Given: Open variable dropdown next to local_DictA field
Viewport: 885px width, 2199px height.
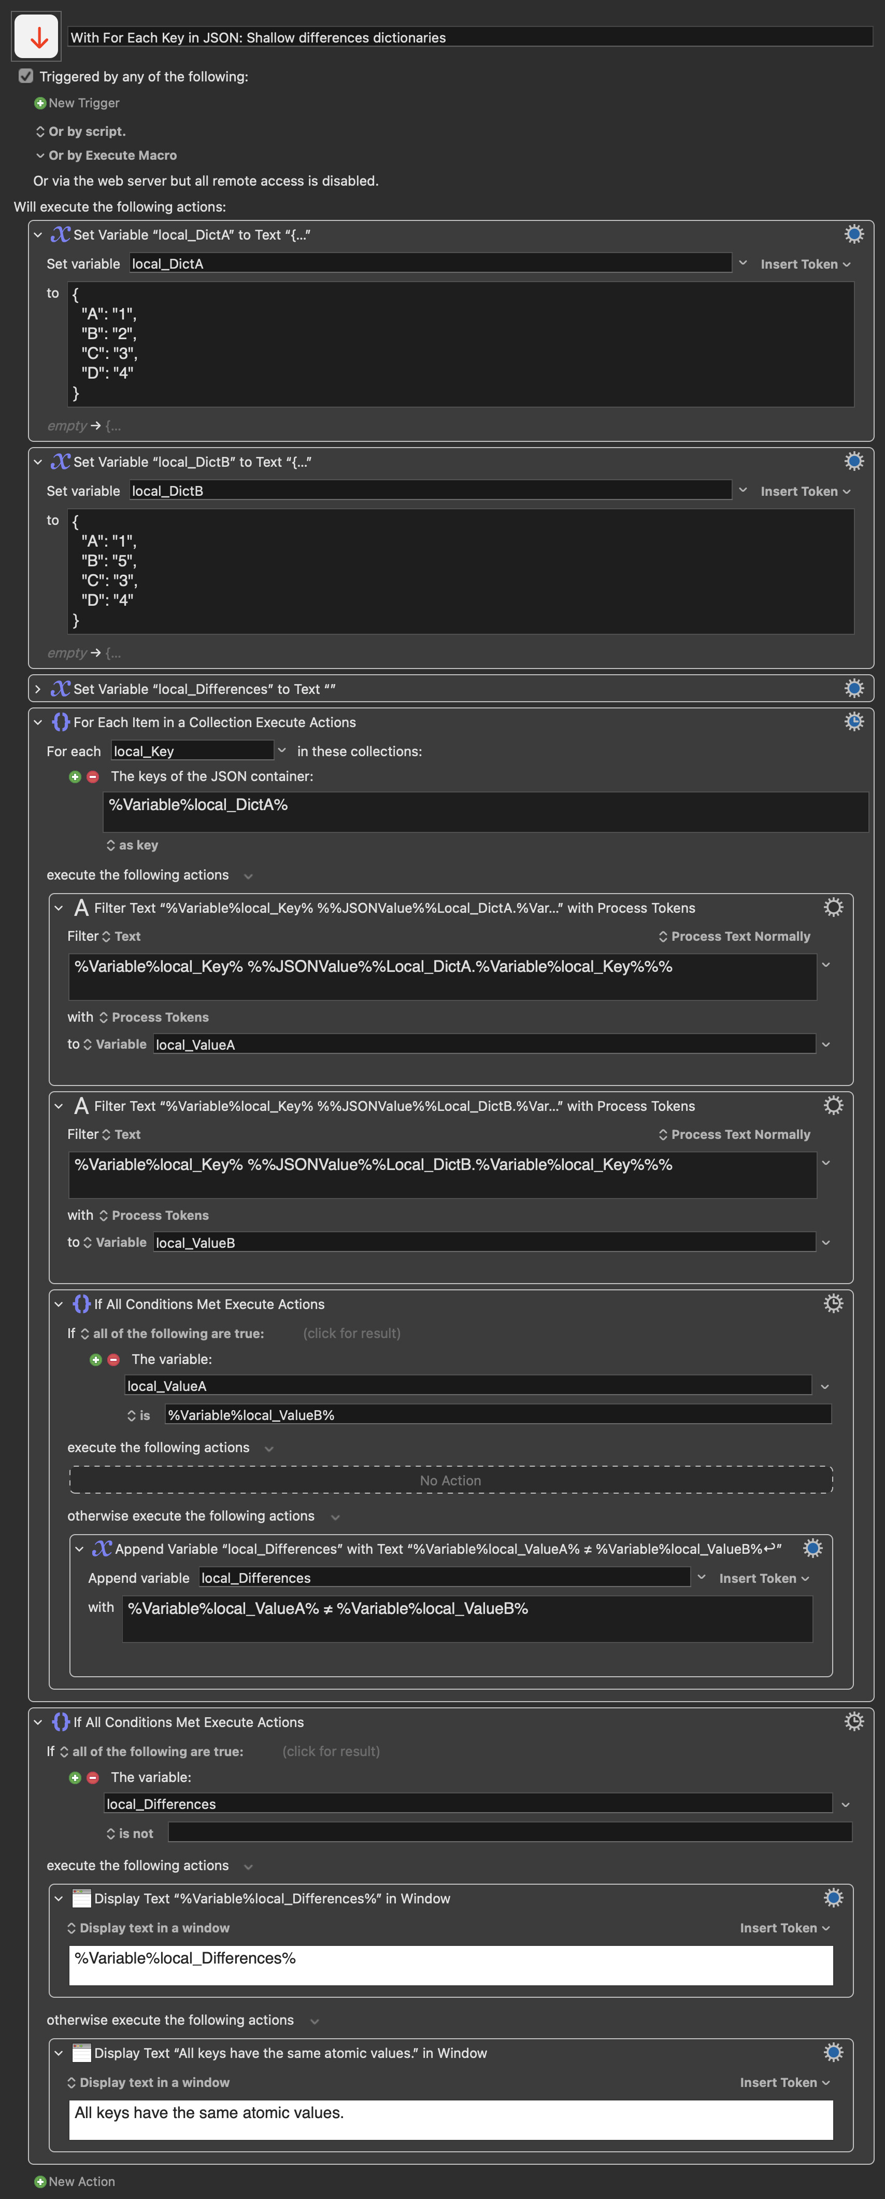Looking at the screenshot, I should click(x=743, y=263).
